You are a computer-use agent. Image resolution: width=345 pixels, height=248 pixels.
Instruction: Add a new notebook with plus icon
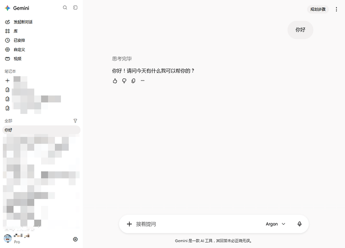click(7, 80)
